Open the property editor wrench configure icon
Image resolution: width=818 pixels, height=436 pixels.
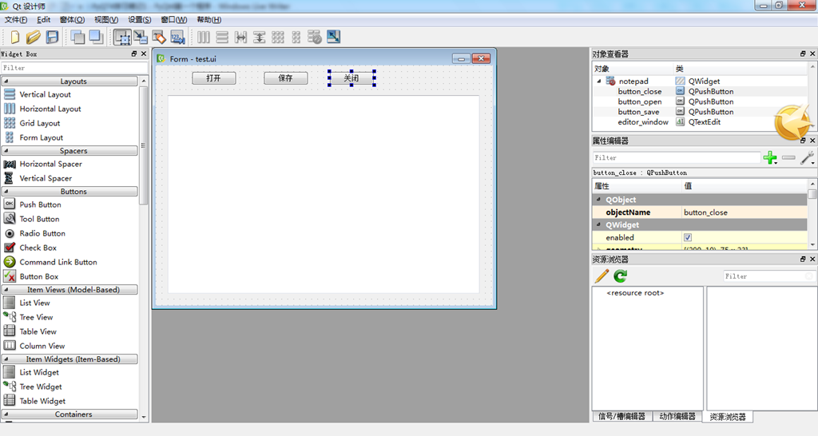tap(807, 157)
